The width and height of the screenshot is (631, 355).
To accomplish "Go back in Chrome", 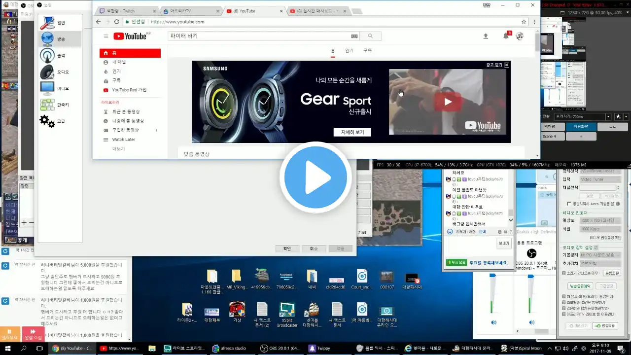I will [98, 22].
